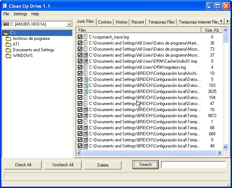Click the Check All button
232x188 pixels.
click(23, 165)
